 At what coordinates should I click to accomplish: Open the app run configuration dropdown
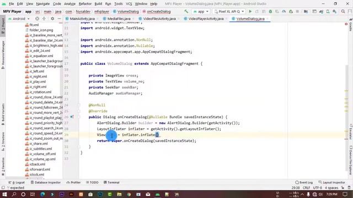[201, 12]
